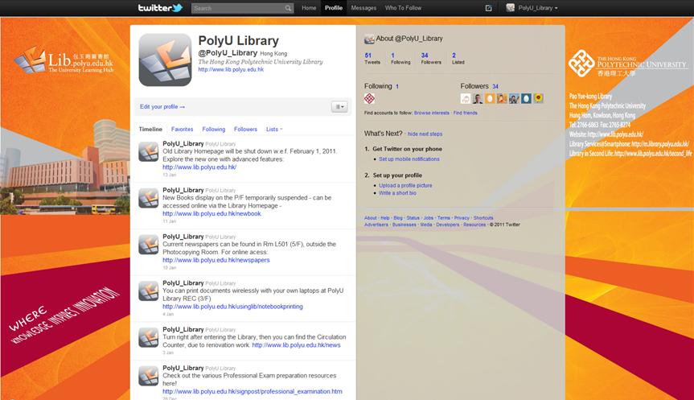Click avatar of the Current newspapers tweet
The width and height of the screenshot is (694, 400).
[x=148, y=245]
